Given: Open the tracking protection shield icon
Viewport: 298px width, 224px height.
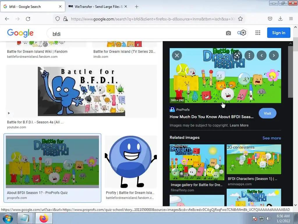Looking at the screenshot, I should click(58, 19).
